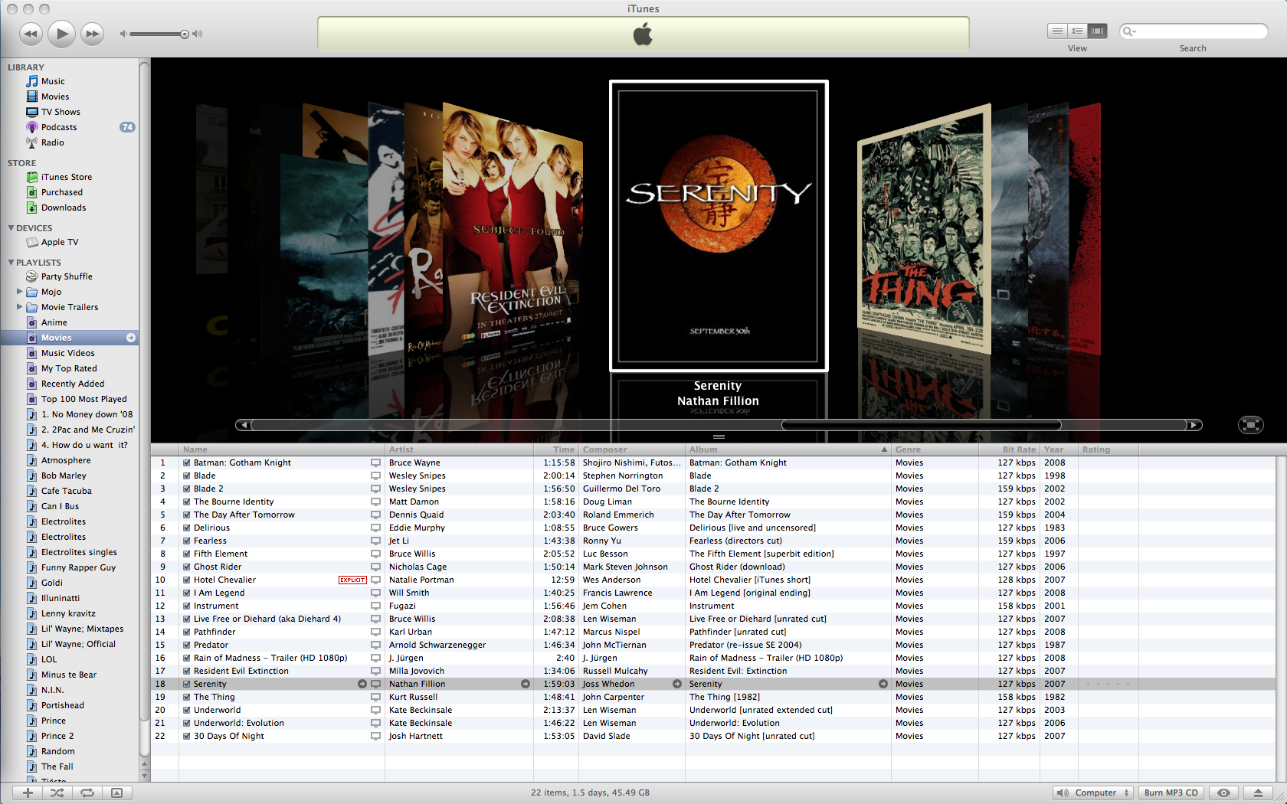
Task: Show or hide artwork viewer
Action: (116, 793)
